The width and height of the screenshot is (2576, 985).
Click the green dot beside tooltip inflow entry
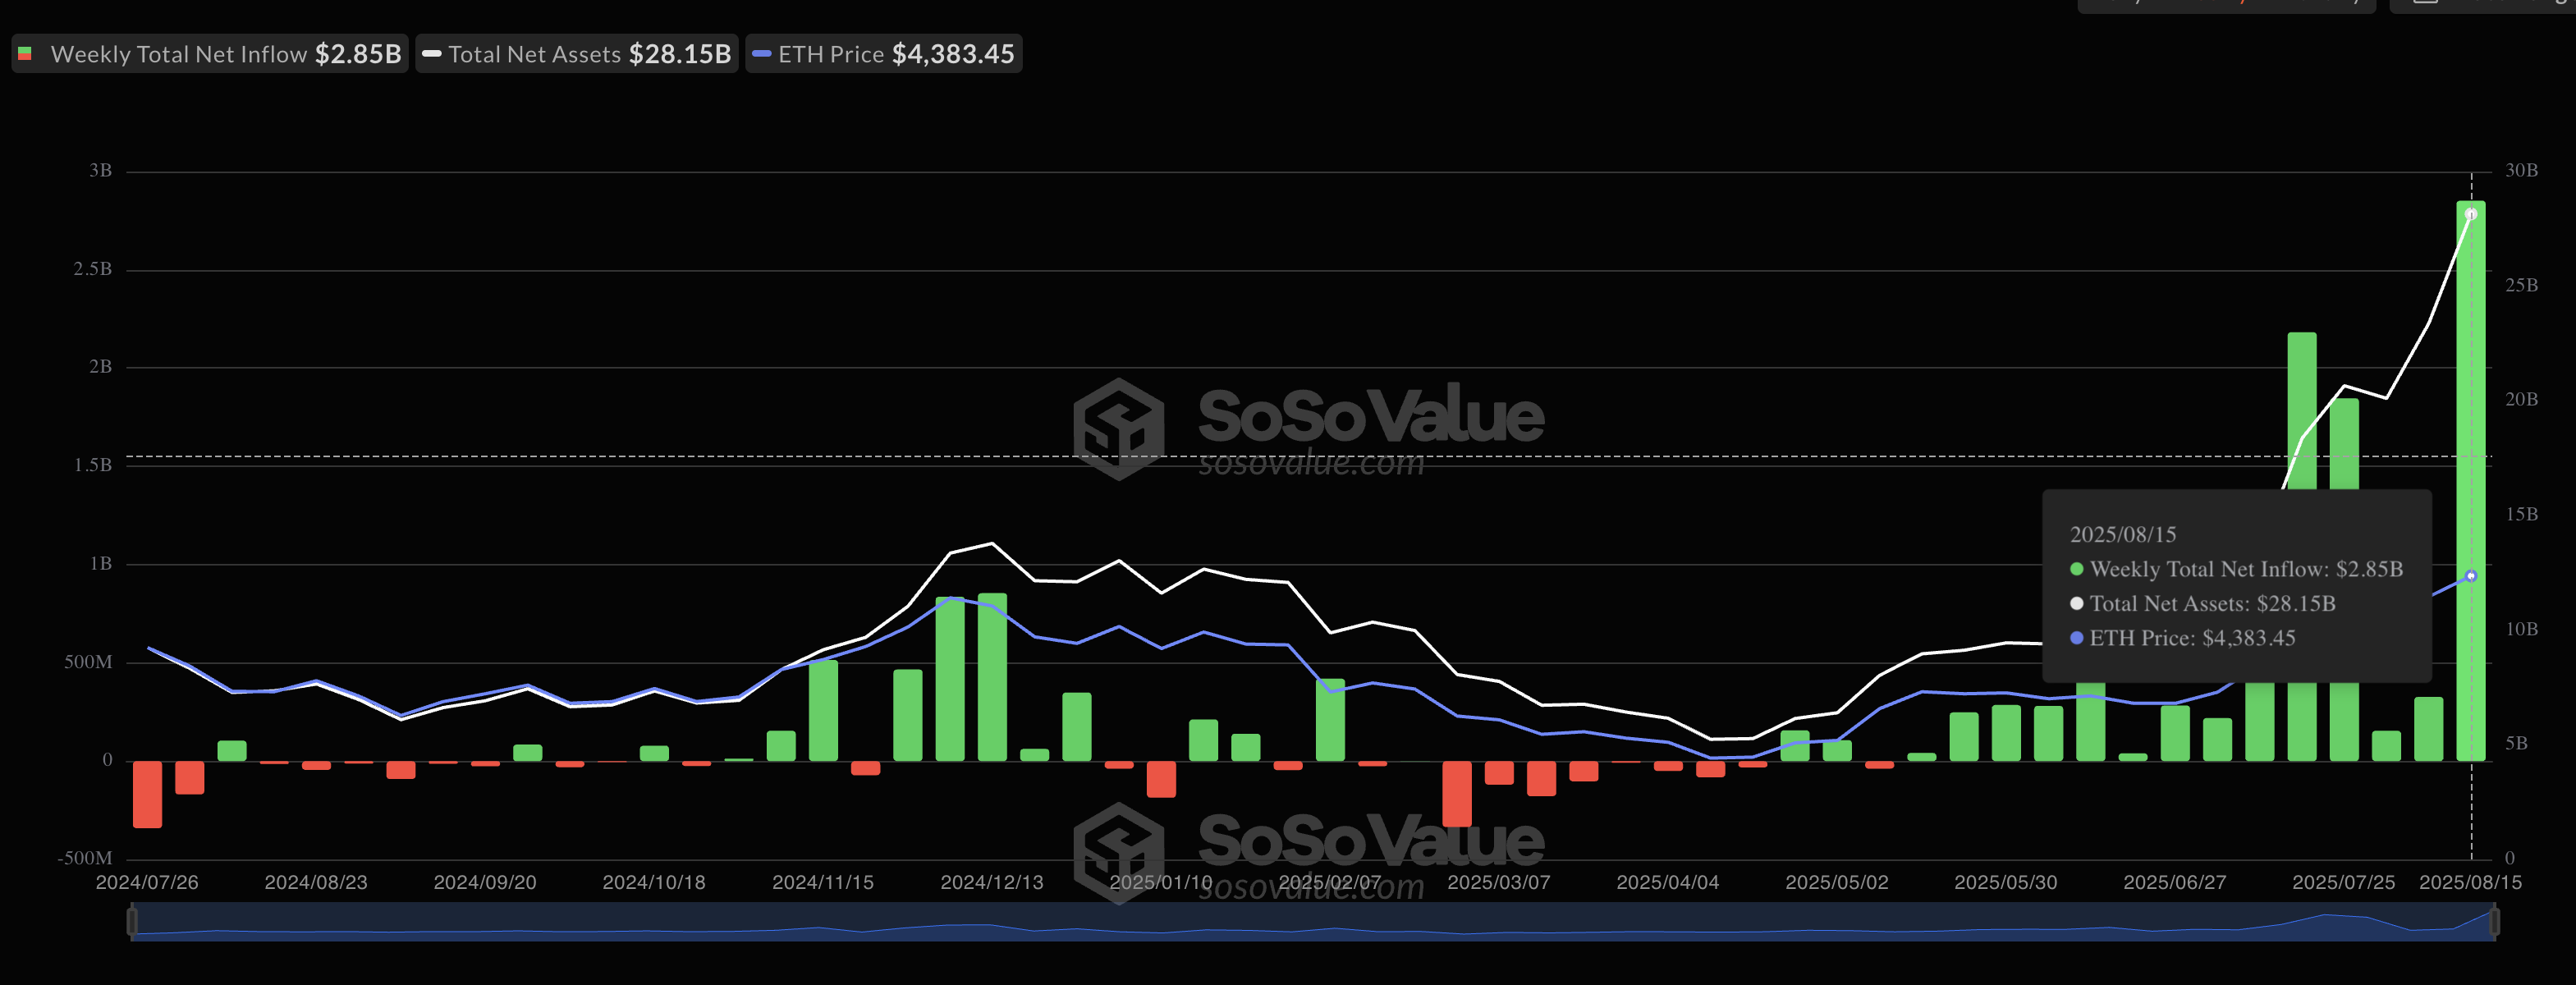(x=2077, y=569)
